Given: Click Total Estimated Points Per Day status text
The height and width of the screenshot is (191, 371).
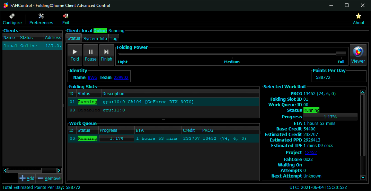Looking at the screenshot, I should click(41, 188).
